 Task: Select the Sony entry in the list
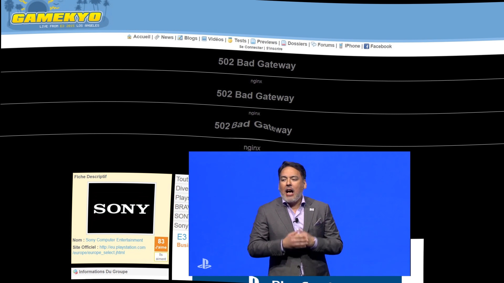(x=181, y=226)
